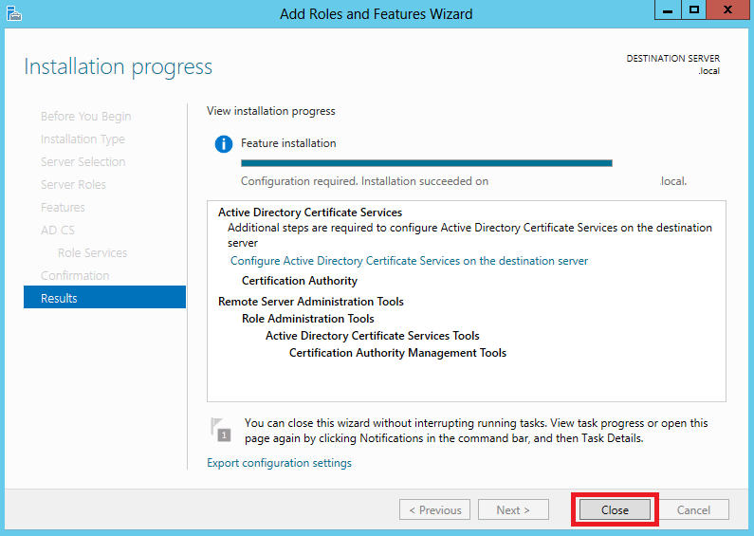The width and height of the screenshot is (754, 536).
Task: Click the Close button to finish wizard
Action: point(615,509)
